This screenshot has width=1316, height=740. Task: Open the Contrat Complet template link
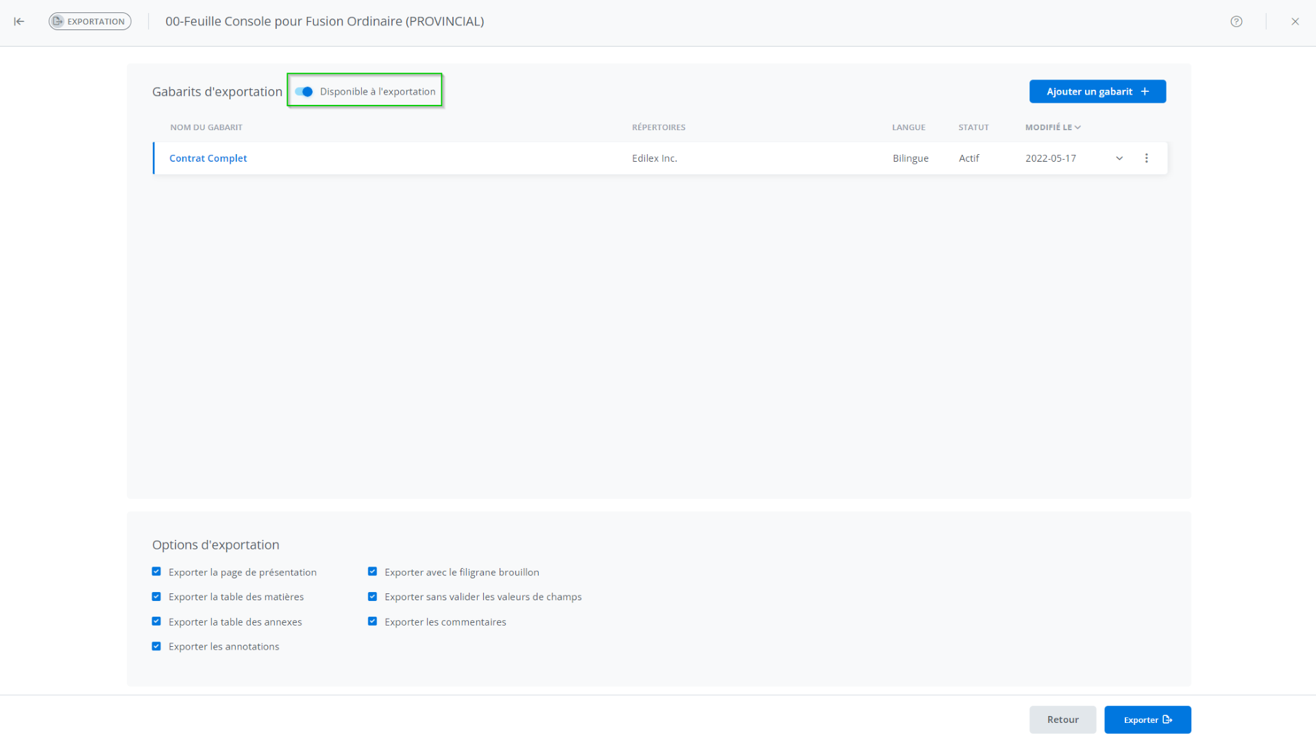click(x=208, y=158)
